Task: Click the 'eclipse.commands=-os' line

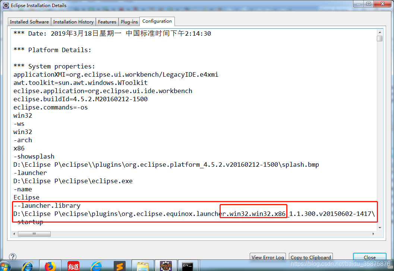Action: [50, 108]
